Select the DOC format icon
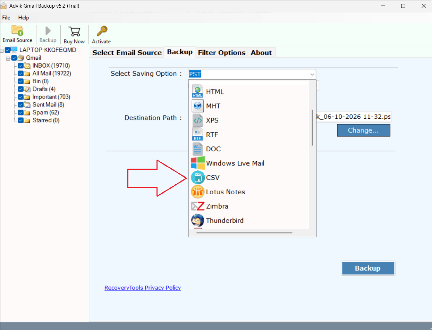 tap(198, 149)
